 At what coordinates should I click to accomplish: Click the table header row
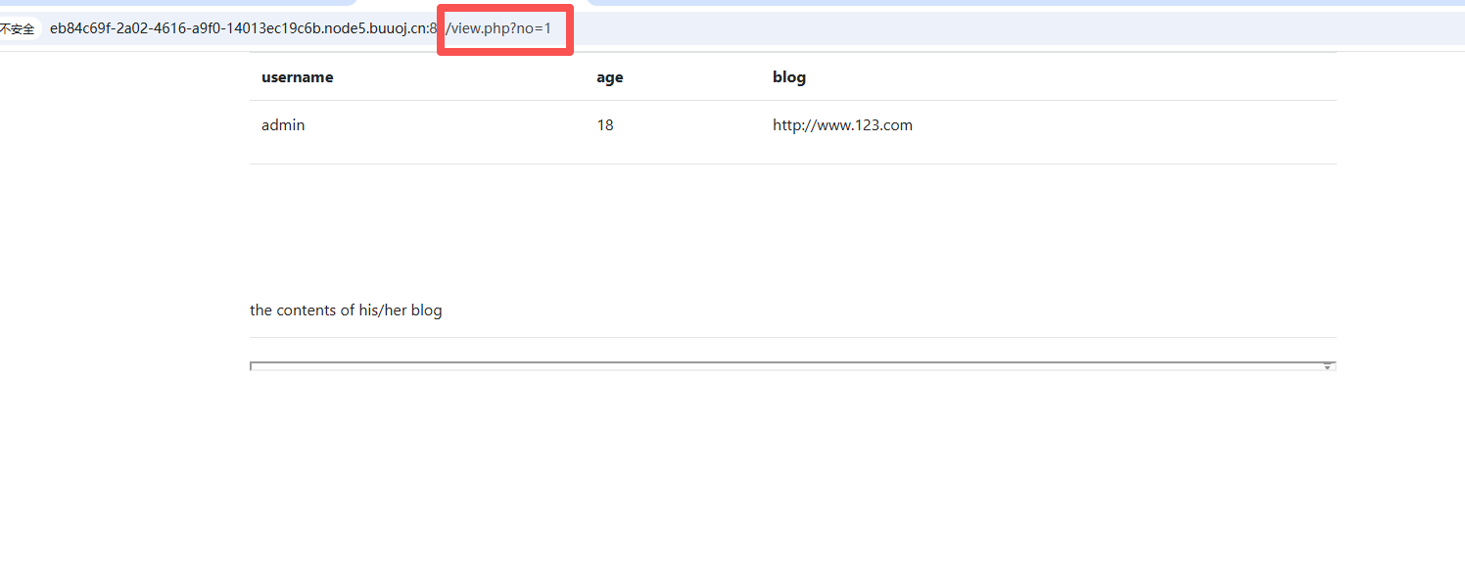tap(793, 77)
